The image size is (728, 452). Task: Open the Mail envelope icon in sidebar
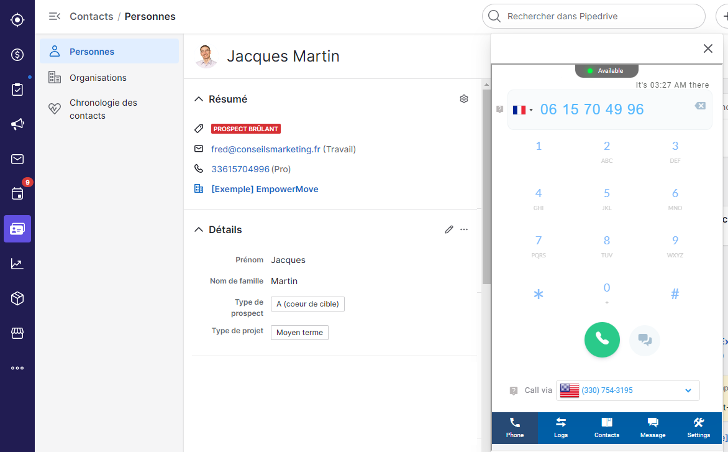tap(17, 159)
